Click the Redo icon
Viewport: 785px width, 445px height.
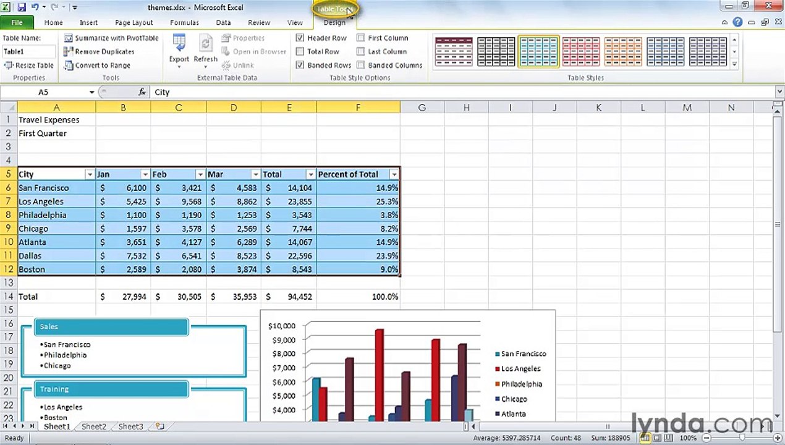54,7
